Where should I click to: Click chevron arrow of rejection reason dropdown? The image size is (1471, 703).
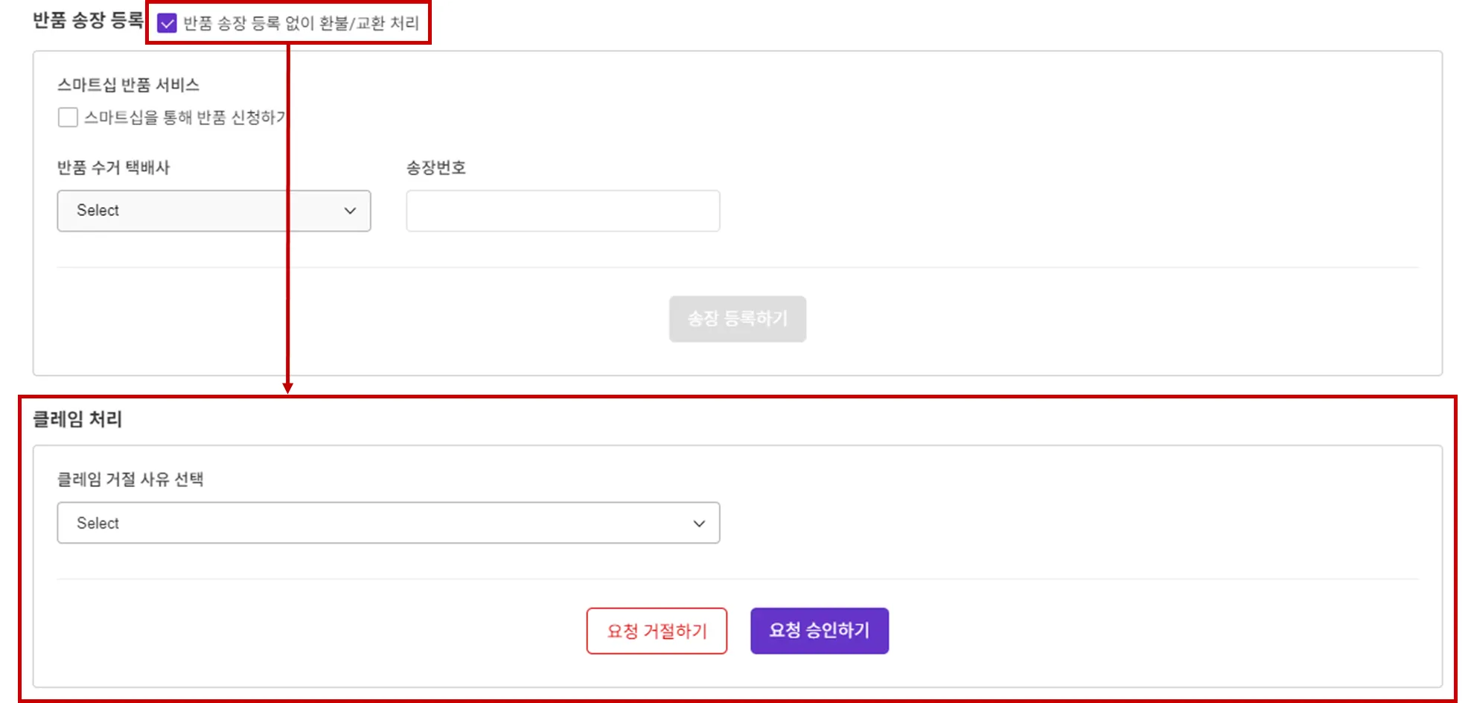pos(699,524)
